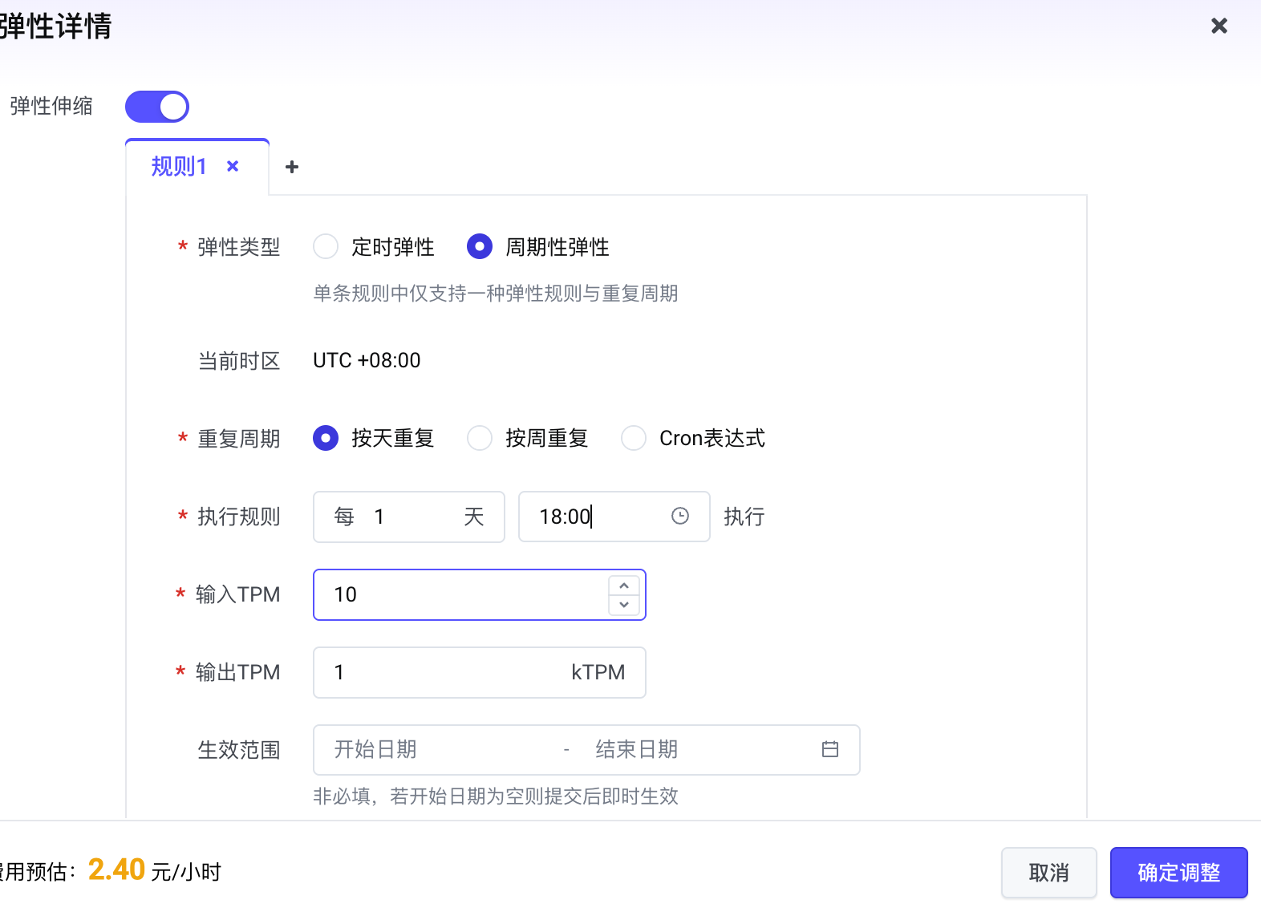The height and width of the screenshot is (916, 1261).
Task: Open time picker via clock icon
Action: [x=680, y=516]
